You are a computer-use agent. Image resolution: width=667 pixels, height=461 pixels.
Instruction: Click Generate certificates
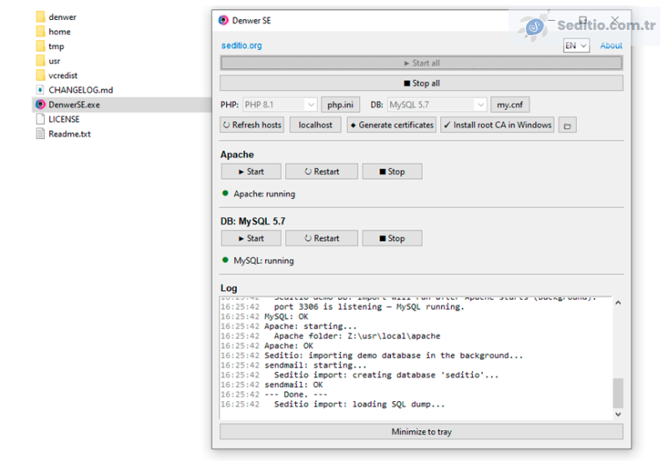pos(391,125)
